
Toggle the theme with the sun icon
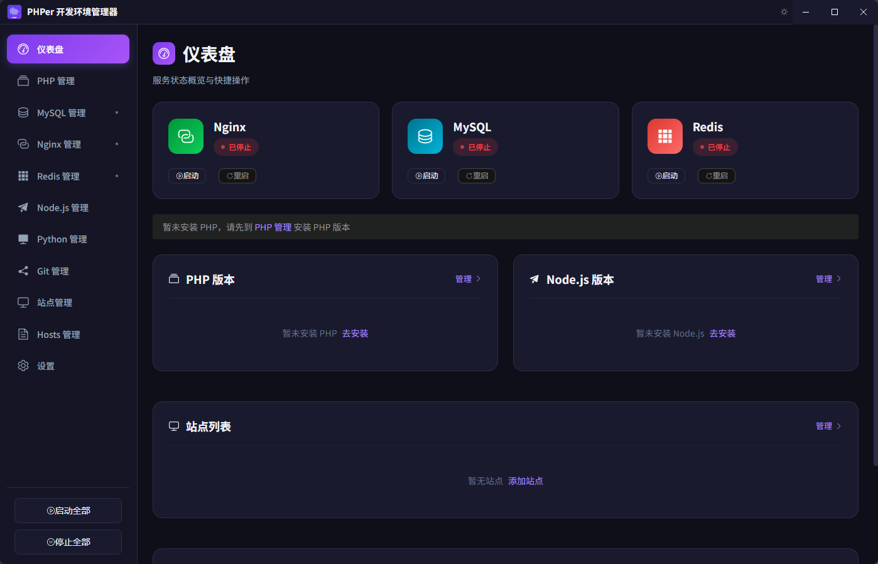[x=783, y=11]
